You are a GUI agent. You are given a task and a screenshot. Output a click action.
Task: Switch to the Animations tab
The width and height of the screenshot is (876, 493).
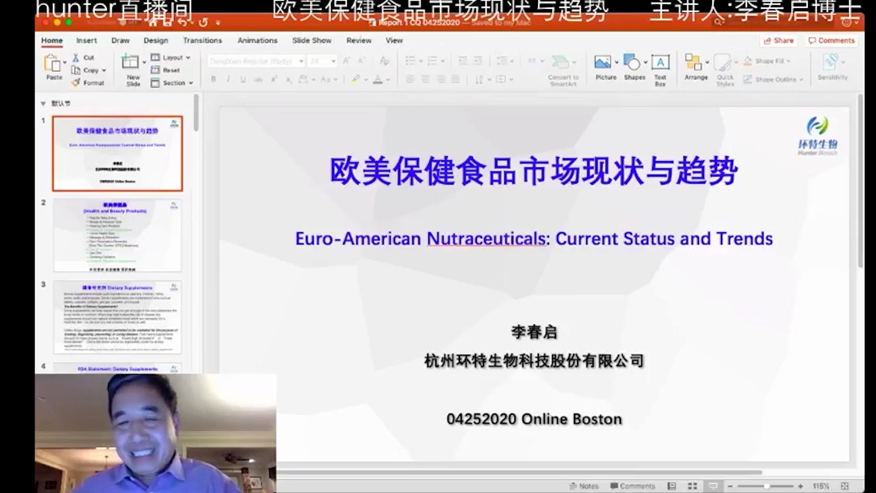[257, 41]
